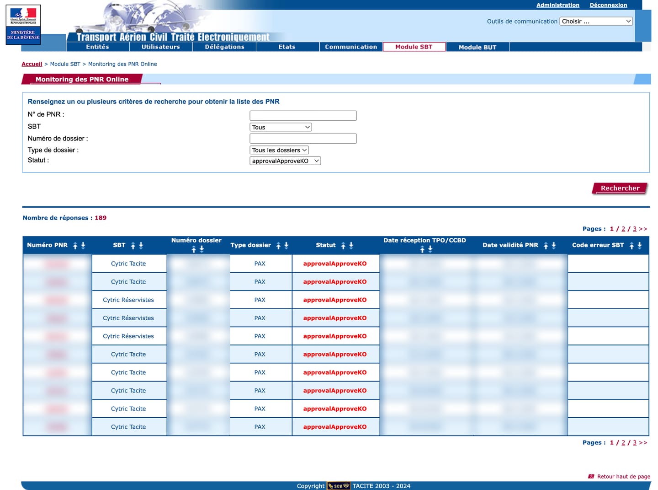The height and width of the screenshot is (490, 658).
Task: Click the Rechercher button
Action: [620, 188]
